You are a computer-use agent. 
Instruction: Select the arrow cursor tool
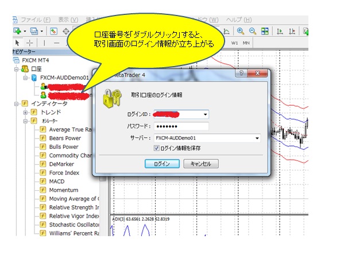17,43
